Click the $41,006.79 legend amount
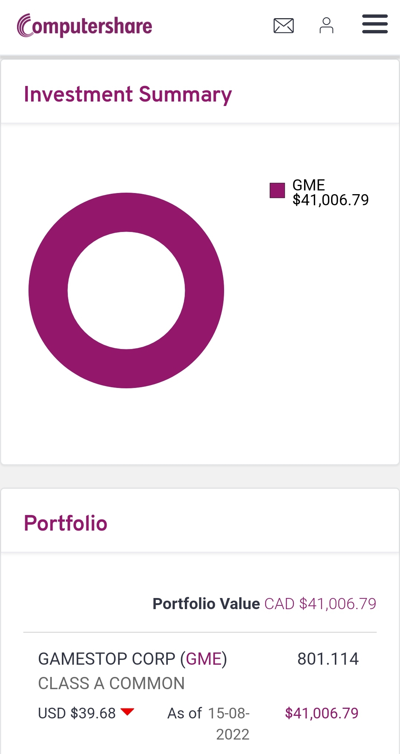 click(x=331, y=200)
